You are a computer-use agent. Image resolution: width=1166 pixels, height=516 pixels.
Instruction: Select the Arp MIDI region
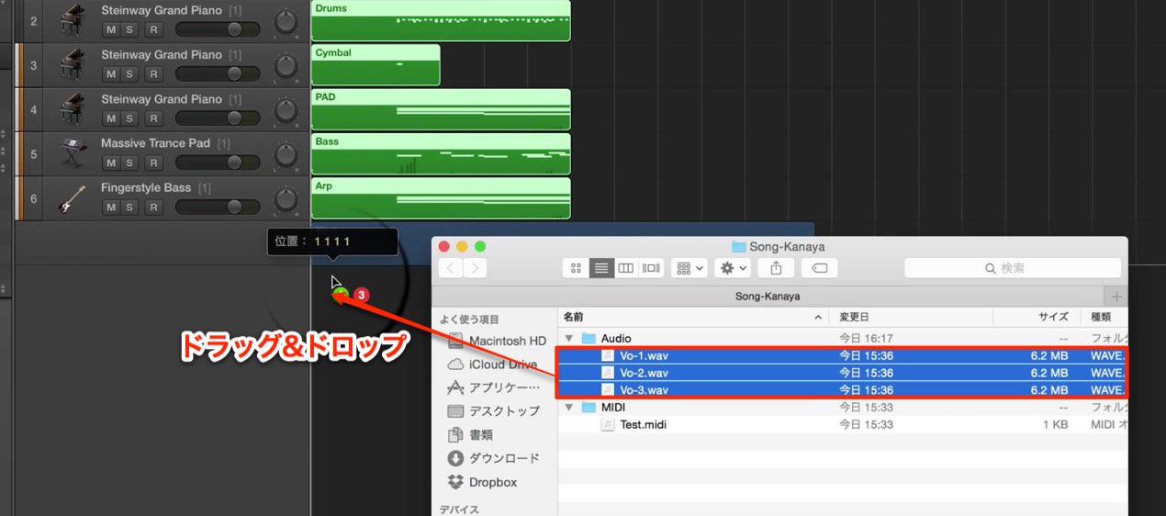click(441, 197)
